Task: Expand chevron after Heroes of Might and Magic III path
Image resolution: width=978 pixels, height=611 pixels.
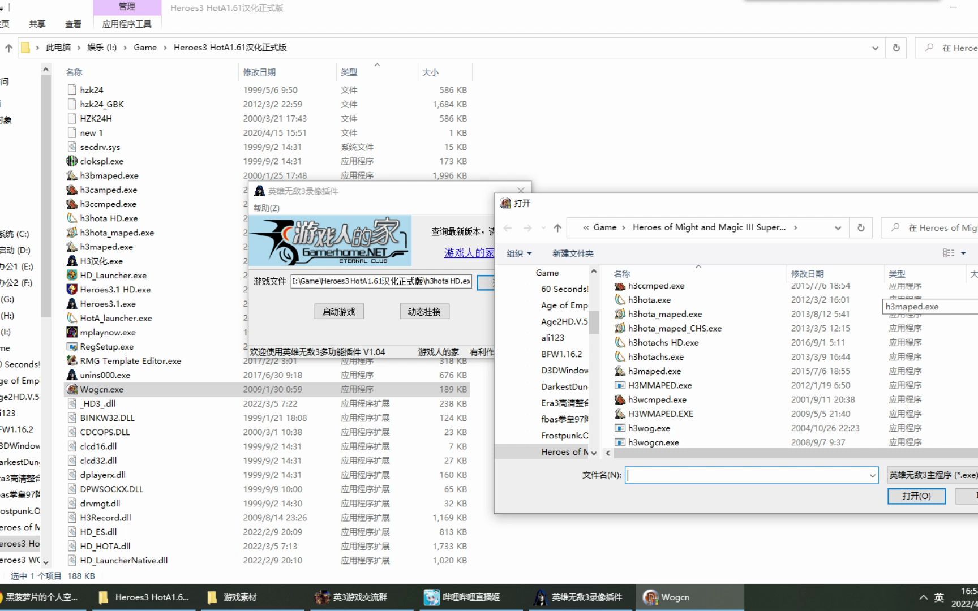Action: pos(795,227)
